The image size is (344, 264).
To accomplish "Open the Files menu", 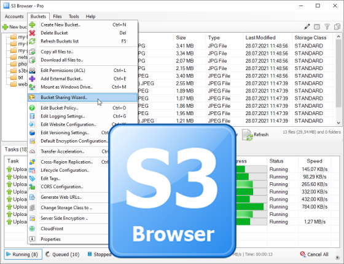I will [x=57, y=17].
